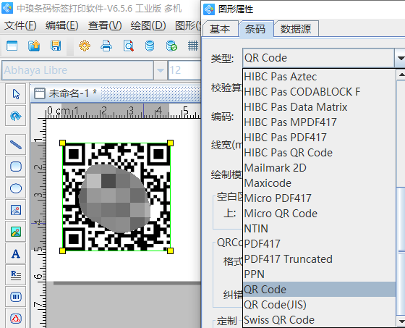
Task: Select the line drawing tool
Action: (16, 145)
